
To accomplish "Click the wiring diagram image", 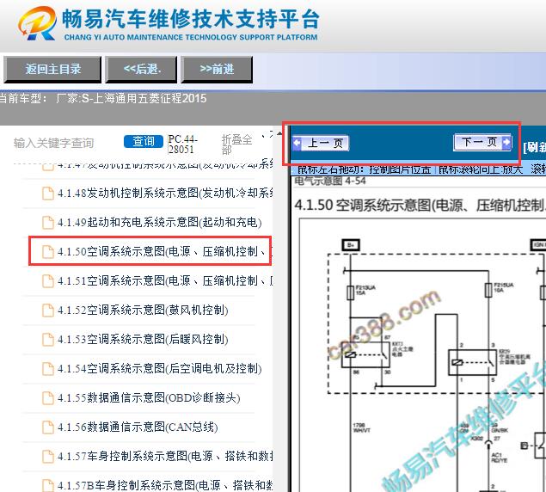I will (x=423, y=355).
